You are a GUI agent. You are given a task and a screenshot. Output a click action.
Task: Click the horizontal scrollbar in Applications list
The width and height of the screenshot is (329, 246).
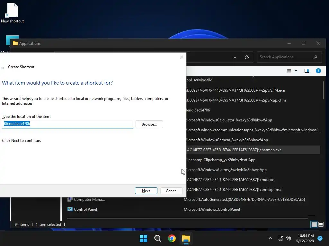[x=187, y=218]
